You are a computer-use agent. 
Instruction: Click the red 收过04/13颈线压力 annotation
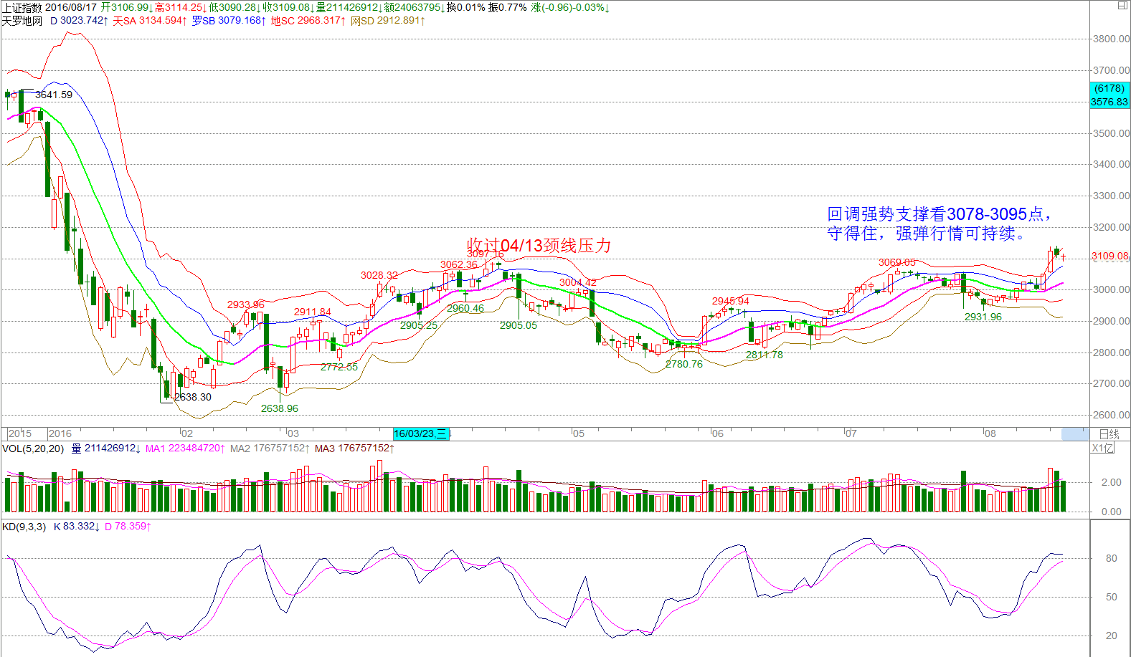(539, 246)
